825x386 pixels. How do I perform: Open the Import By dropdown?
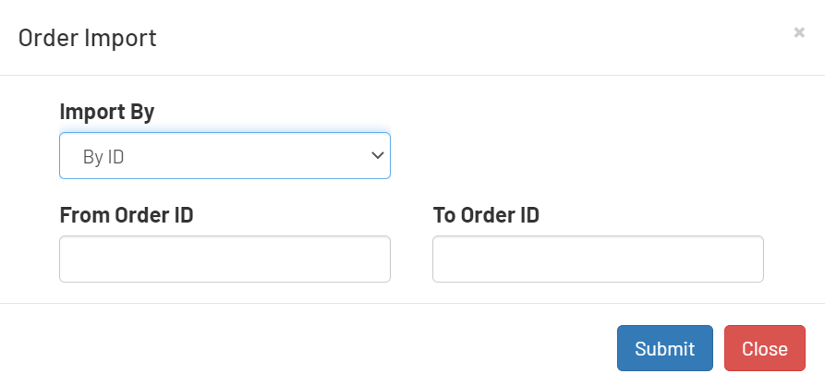224,156
